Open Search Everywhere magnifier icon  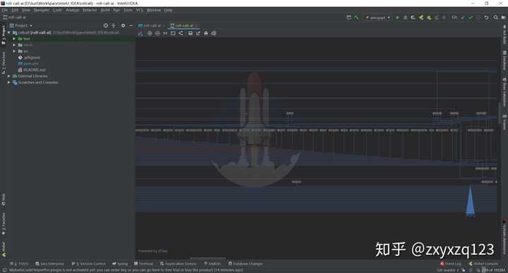coord(496,18)
